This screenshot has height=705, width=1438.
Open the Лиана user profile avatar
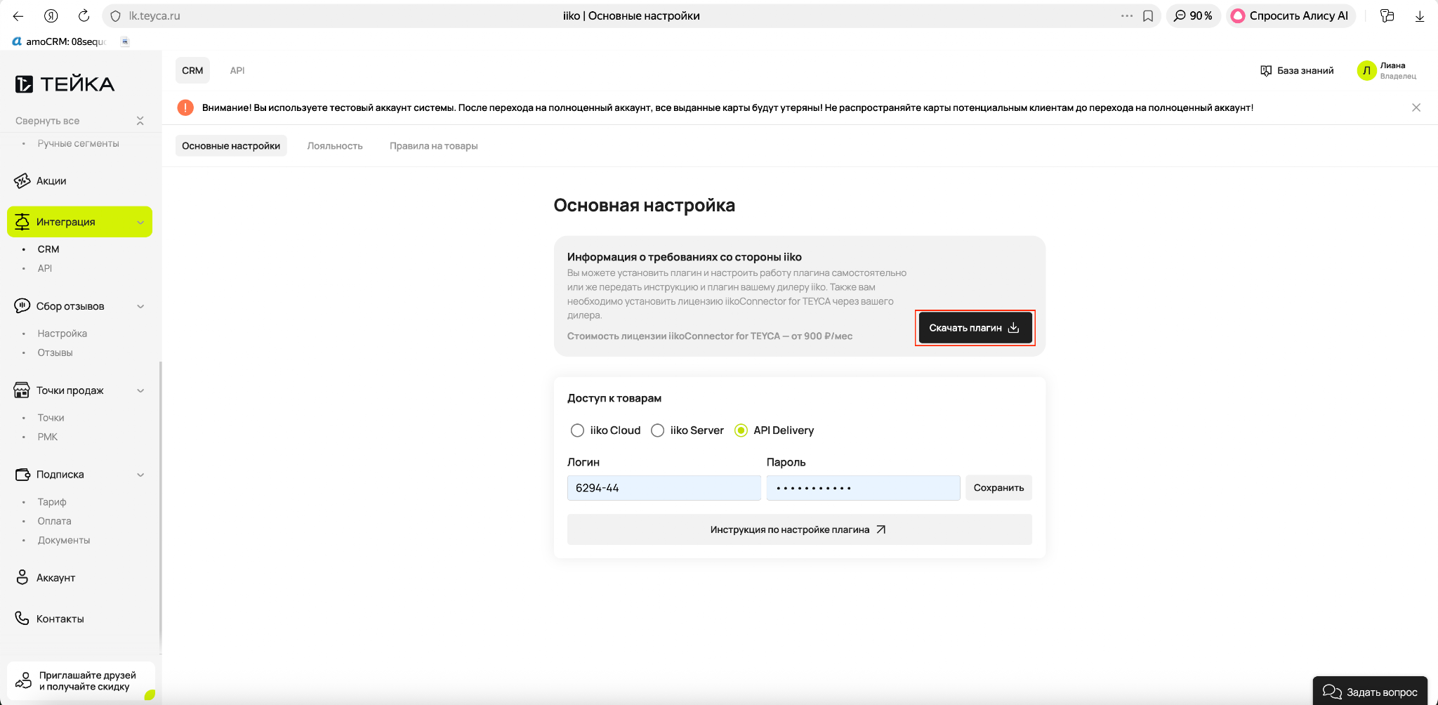tap(1366, 70)
